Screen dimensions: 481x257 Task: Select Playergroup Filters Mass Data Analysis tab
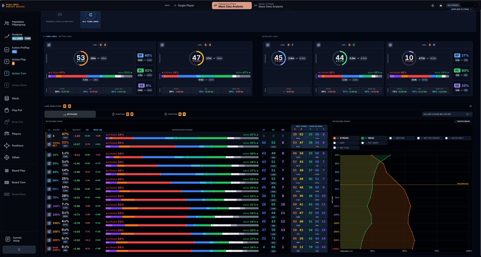coord(232,6)
